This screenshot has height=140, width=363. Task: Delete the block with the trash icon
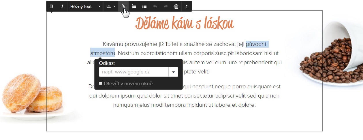pyautogui.click(x=176, y=6)
